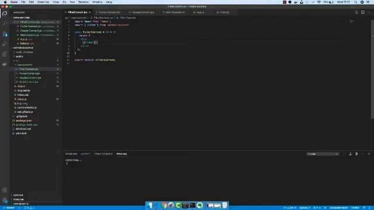Select the Terminal panel tab
This screenshot has height=210, width=374.
122,154
